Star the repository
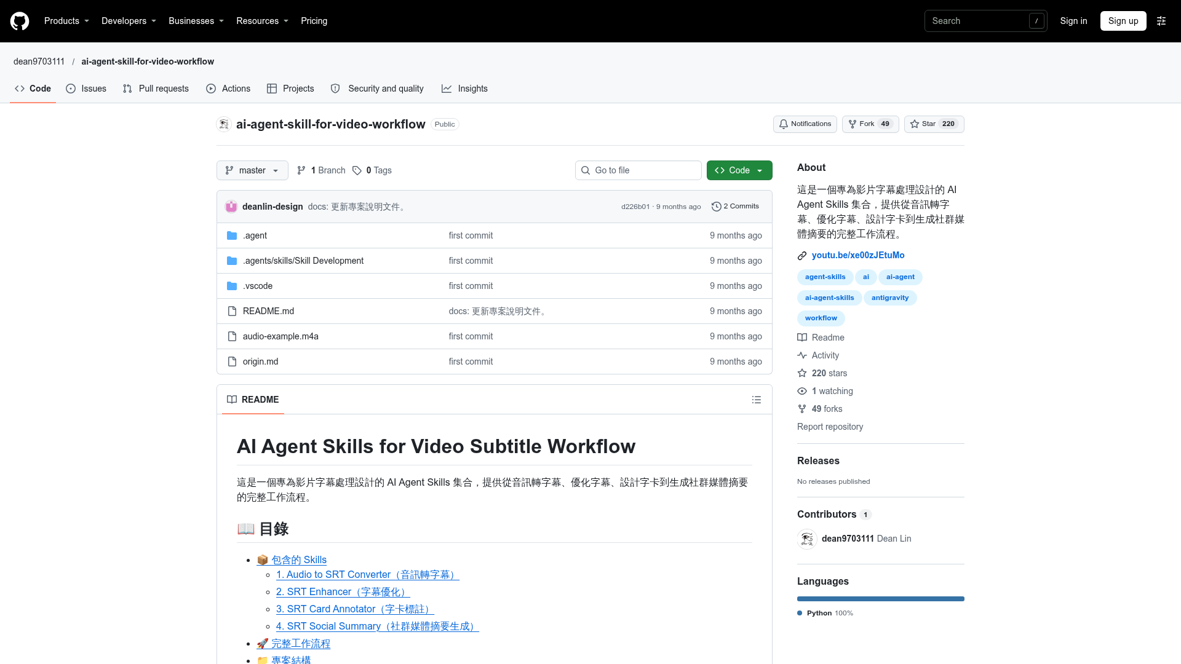The image size is (1181, 664). pos(934,124)
